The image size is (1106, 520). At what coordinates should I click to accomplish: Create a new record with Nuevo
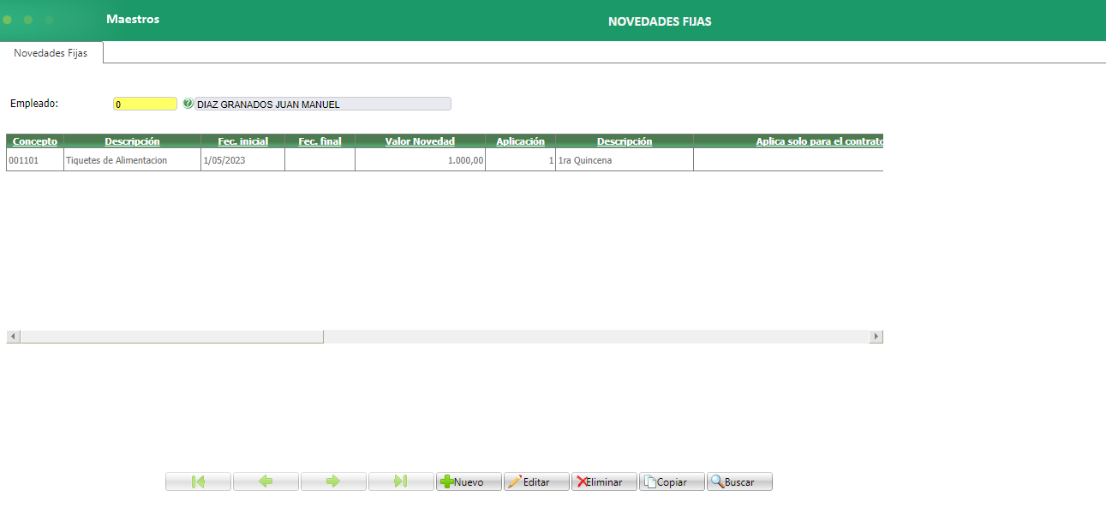(469, 481)
